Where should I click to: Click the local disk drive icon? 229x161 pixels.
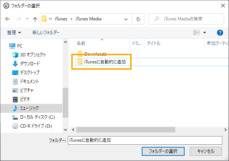point(15,117)
